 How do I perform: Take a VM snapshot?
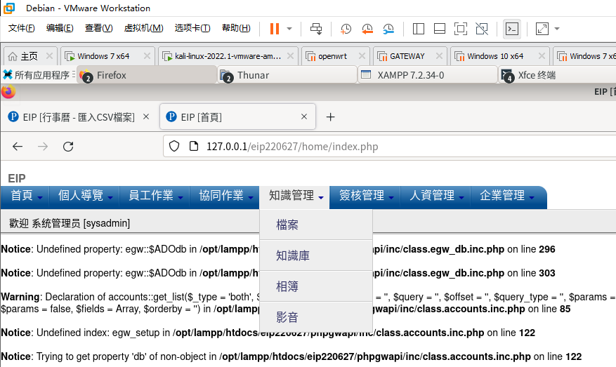(x=346, y=29)
